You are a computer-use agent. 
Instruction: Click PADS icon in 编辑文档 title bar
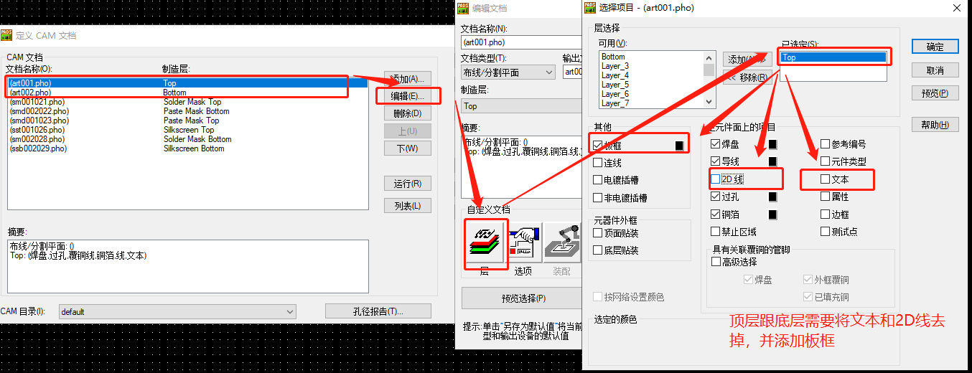[x=463, y=8]
